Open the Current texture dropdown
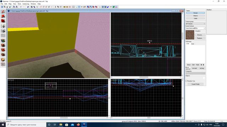 (195, 28)
